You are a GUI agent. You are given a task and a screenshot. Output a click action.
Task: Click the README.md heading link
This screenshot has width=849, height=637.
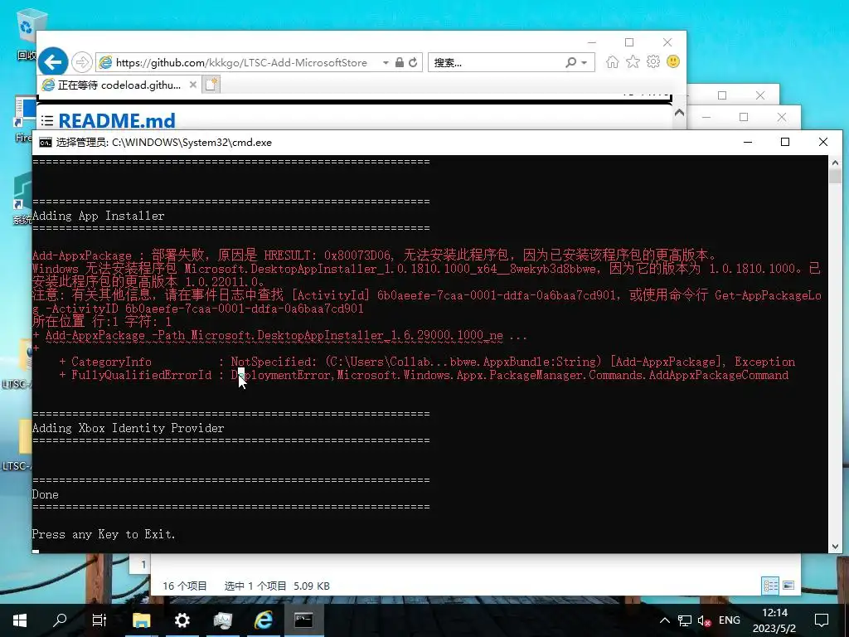point(117,120)
